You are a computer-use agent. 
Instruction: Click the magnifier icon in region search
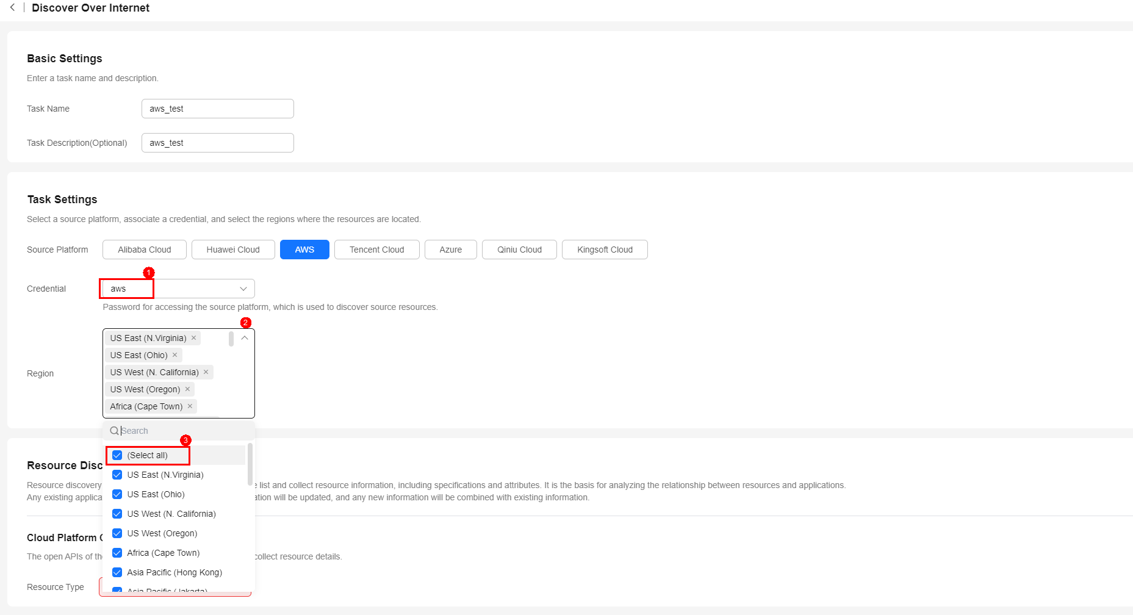point(114,431)
